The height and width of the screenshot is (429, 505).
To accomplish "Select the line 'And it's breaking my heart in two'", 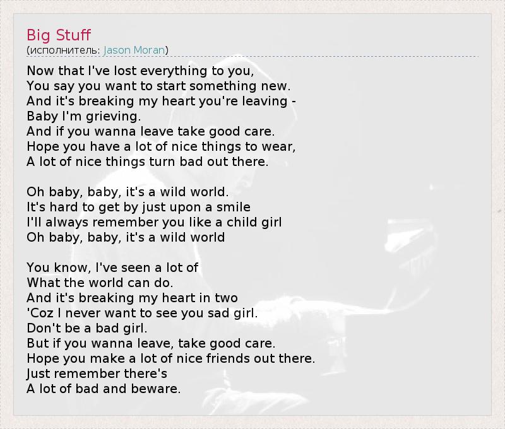I will [132, 298].
